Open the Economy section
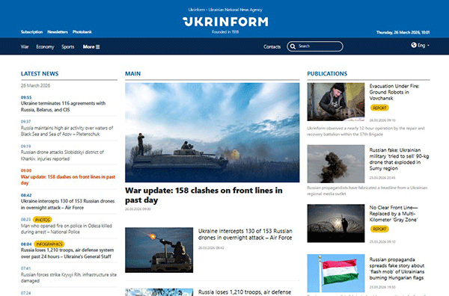Viewport: 449px width, 296px height. click(45, 47)
